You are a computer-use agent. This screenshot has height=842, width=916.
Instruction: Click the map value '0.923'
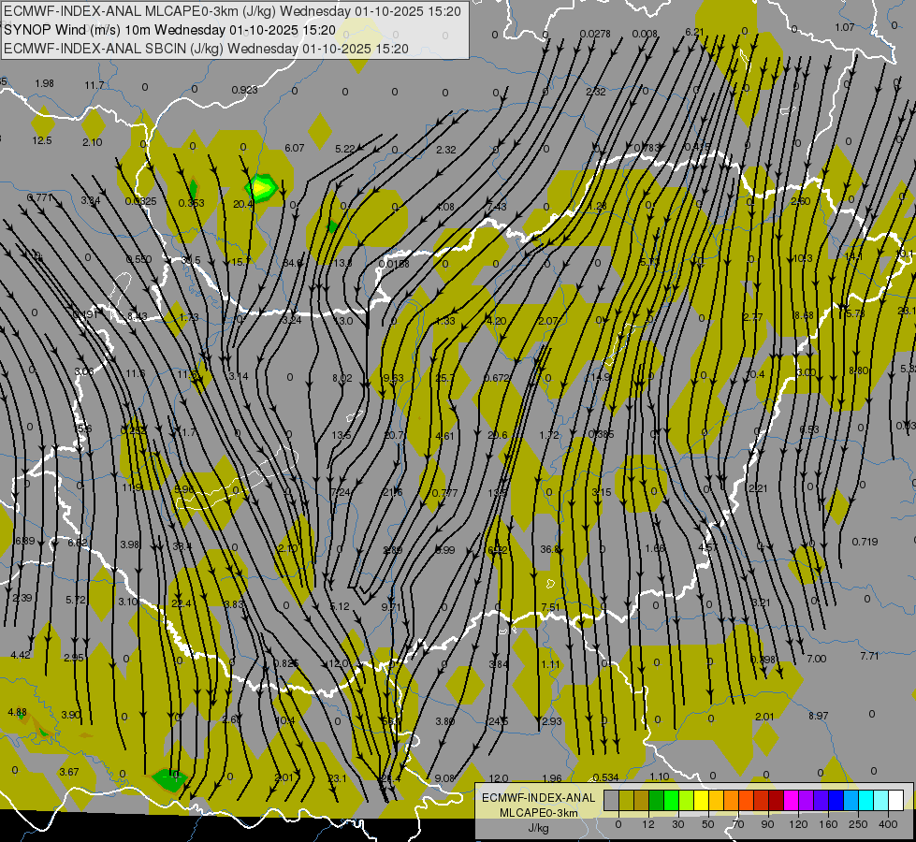tap(244, 90)
